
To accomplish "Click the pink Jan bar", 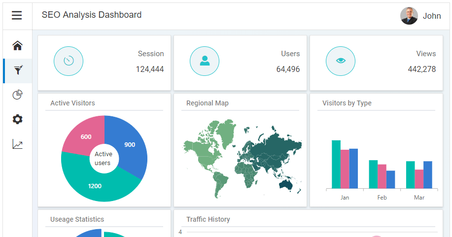I will pos(345,169).
